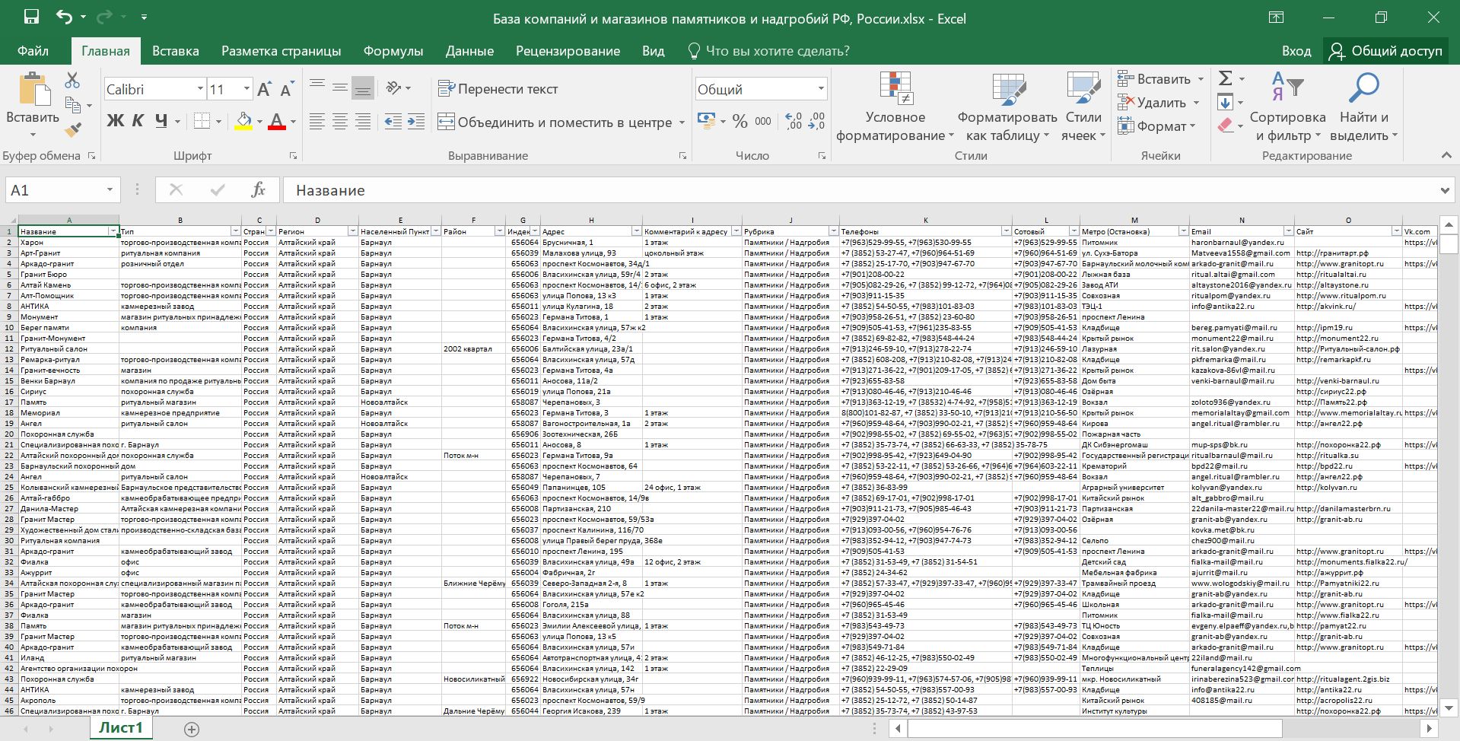This screenshot has height=741, width=1460.
Task: Increase font size with large A icon
Action: pyautogui.click(x=263, y=90)
